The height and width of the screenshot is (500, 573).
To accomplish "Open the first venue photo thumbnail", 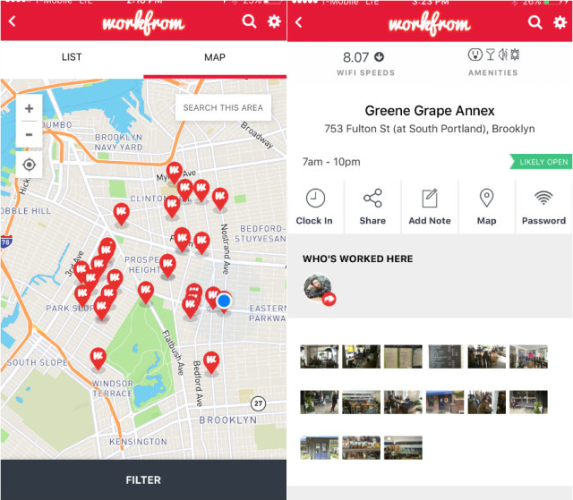I will [319, 357].
